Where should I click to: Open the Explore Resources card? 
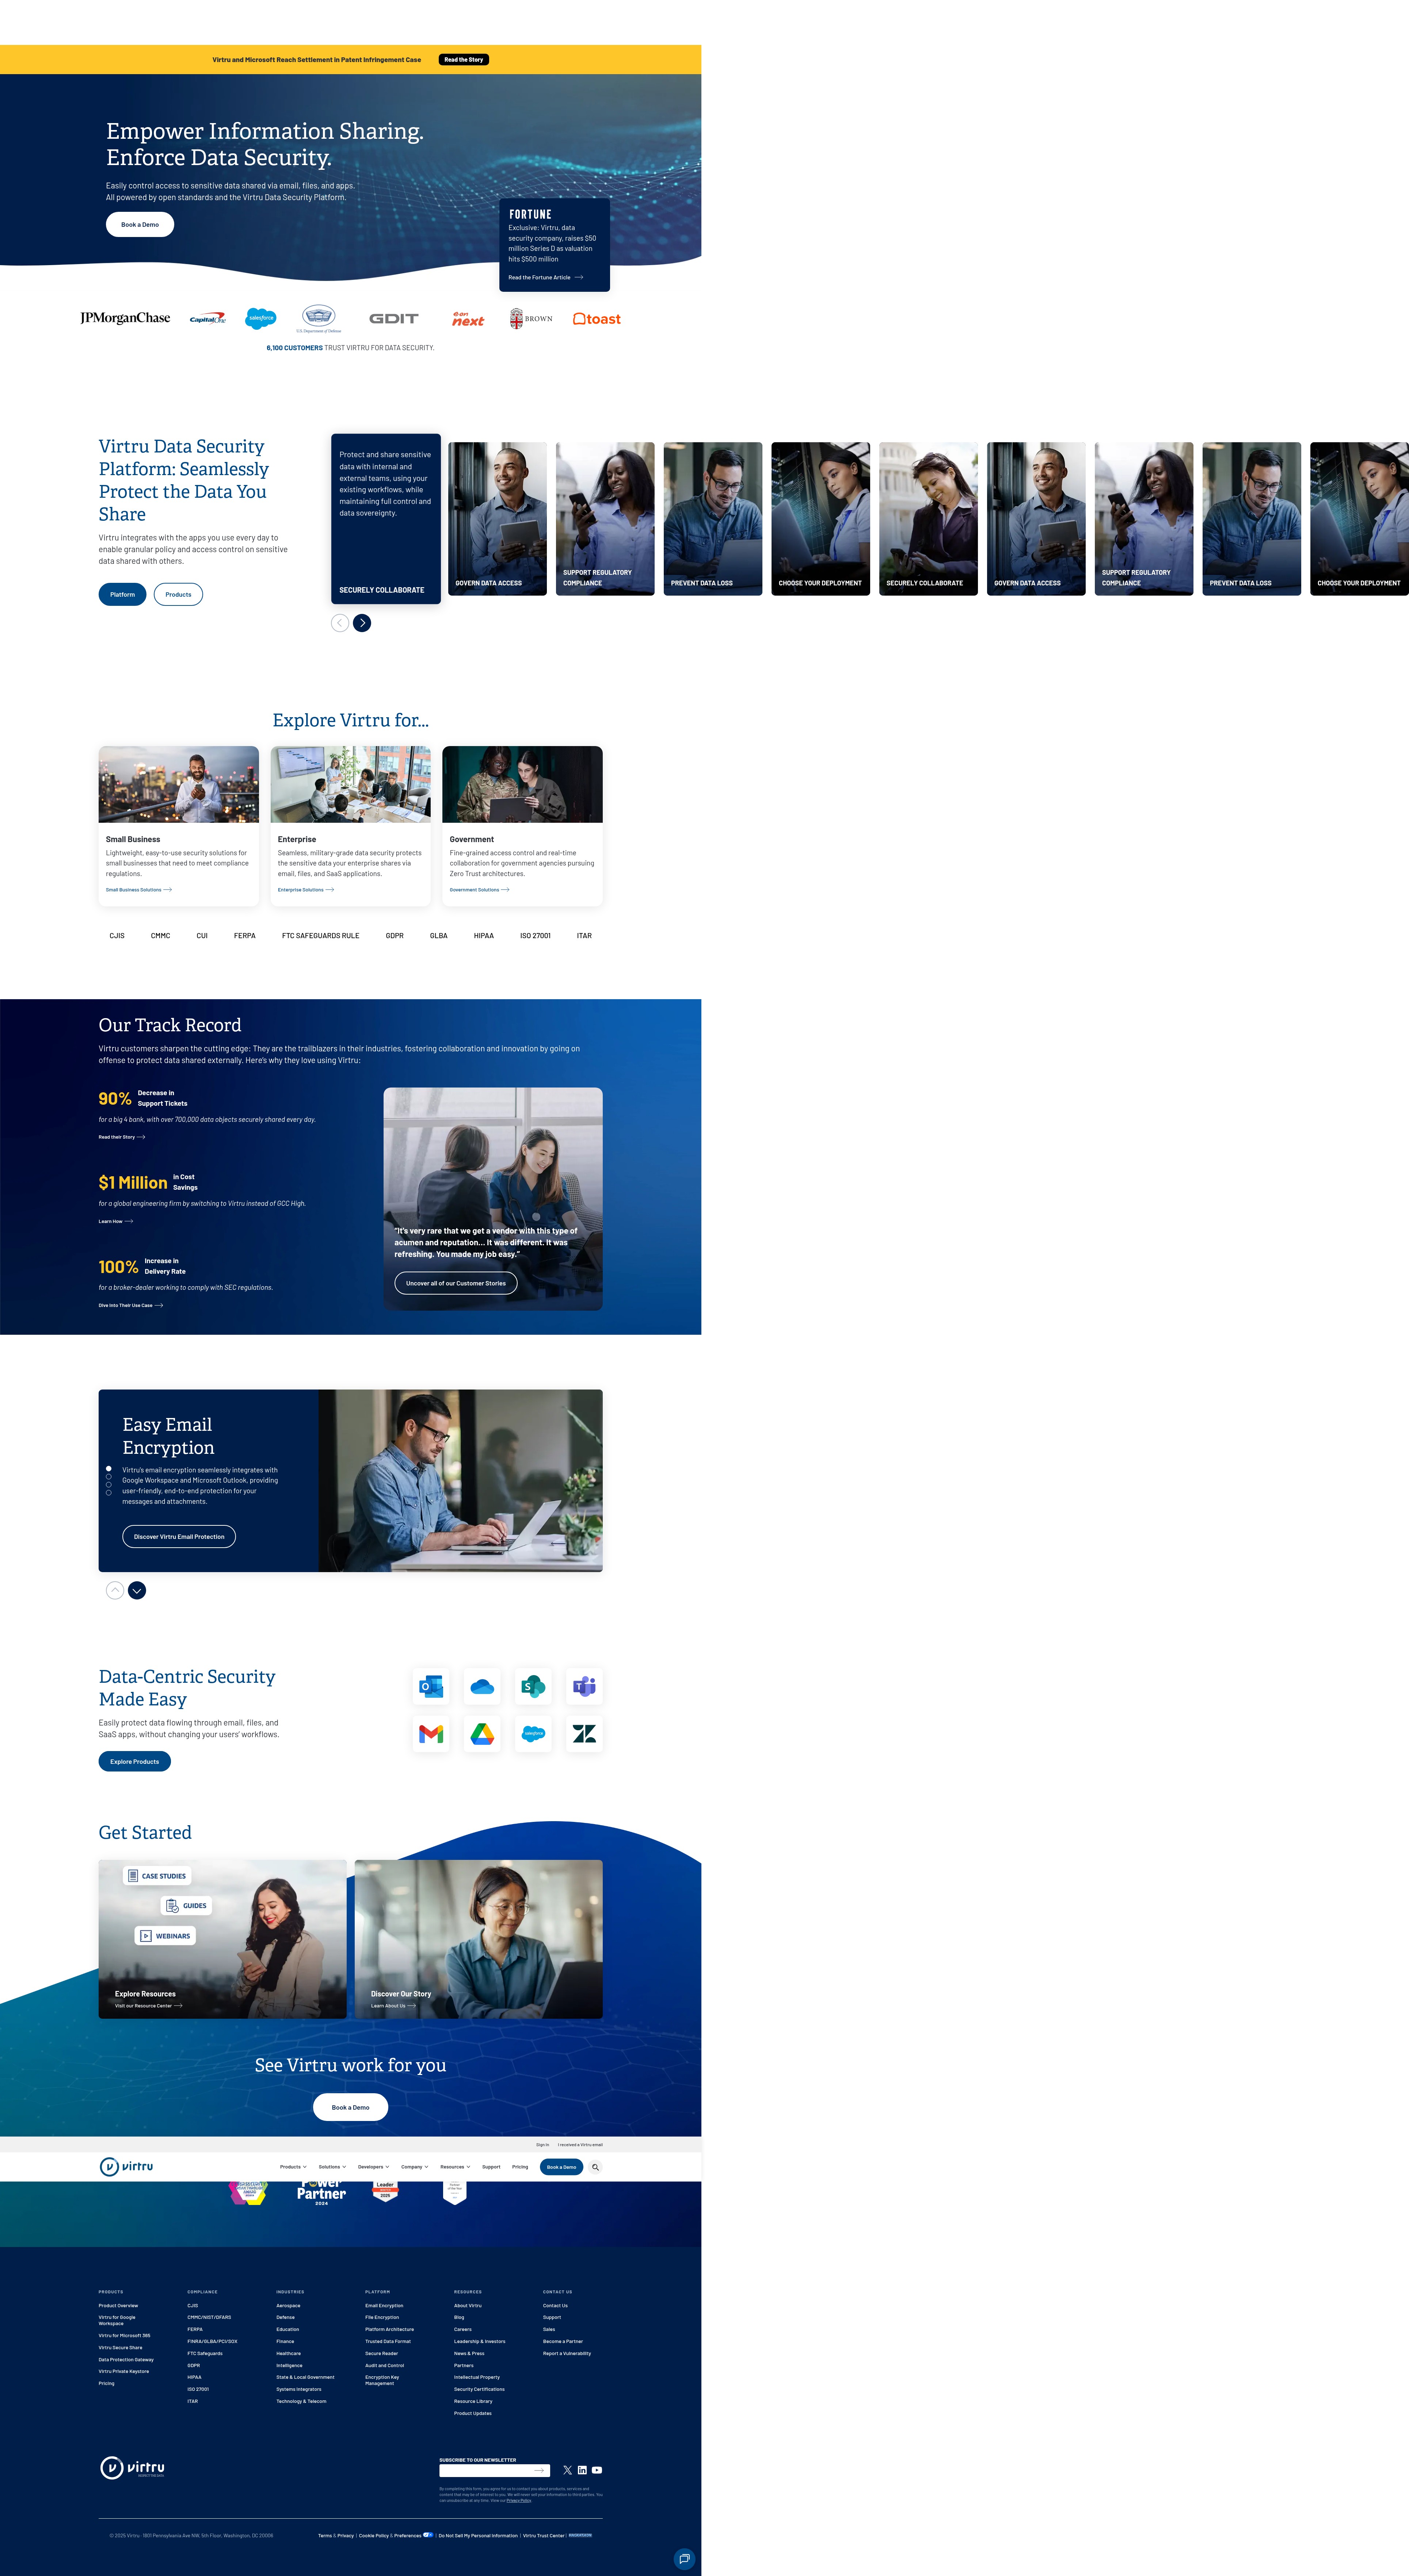(x=222, y=1939)
